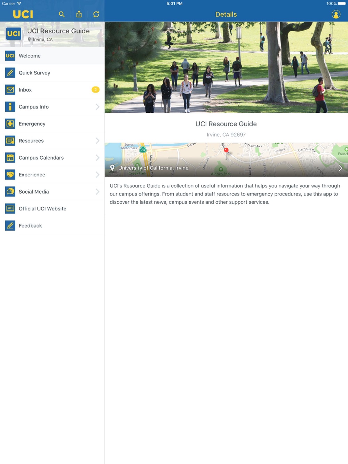Tap the Feedback pencil icon
This screenshot has height=464, width=348.
(x=10, y=226)
